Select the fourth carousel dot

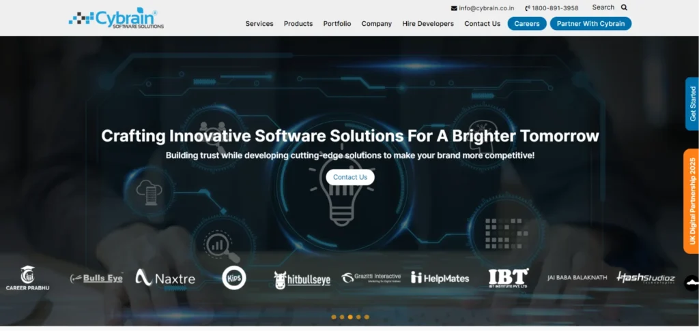[358, 317]
